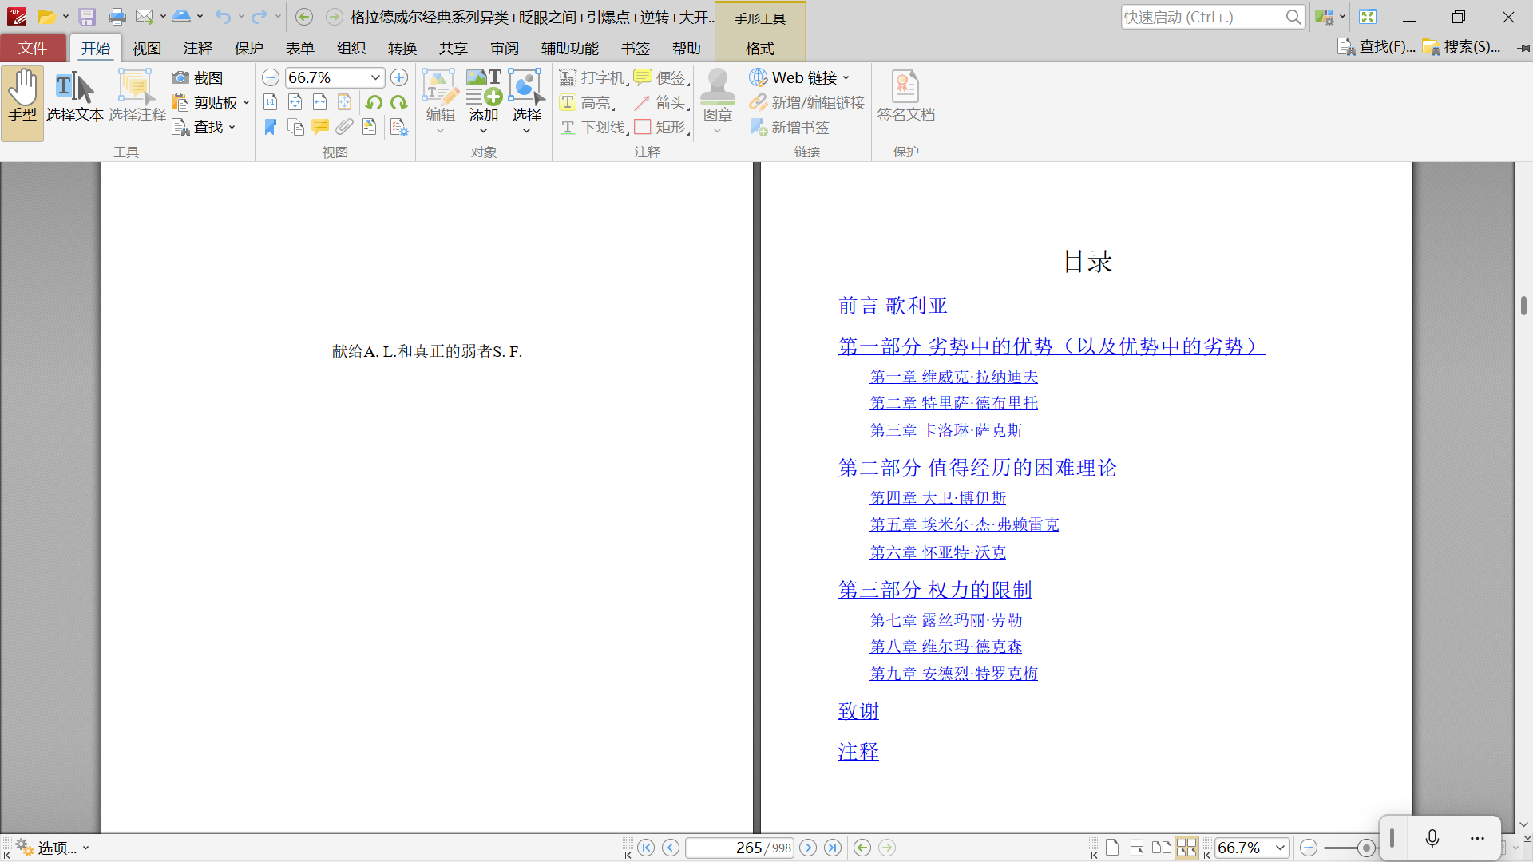Switch to single page layout in status bar
1533x862 pixels.
pyautogui.click(x=1112, y=848)
